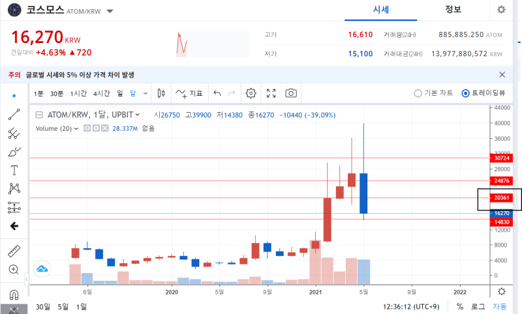Set interval to 일 (daily)
The height and width of the screenshot is (314, 522).
pos(120,94)
